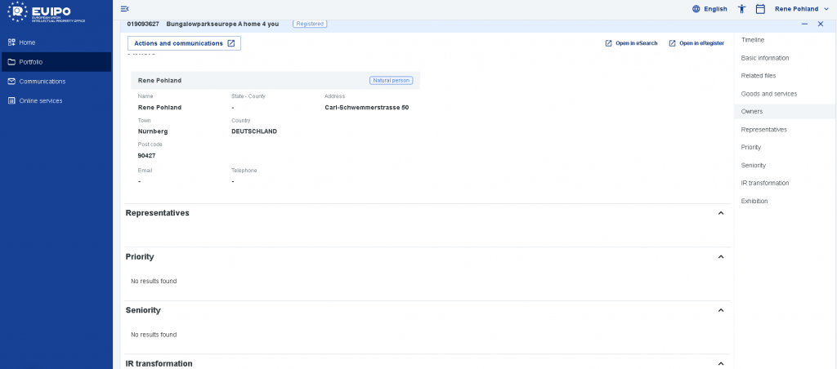Jump to Goods and services section
Image resolution: width=837 pixels, height=369 pixels.
click(x=768, y=94)
